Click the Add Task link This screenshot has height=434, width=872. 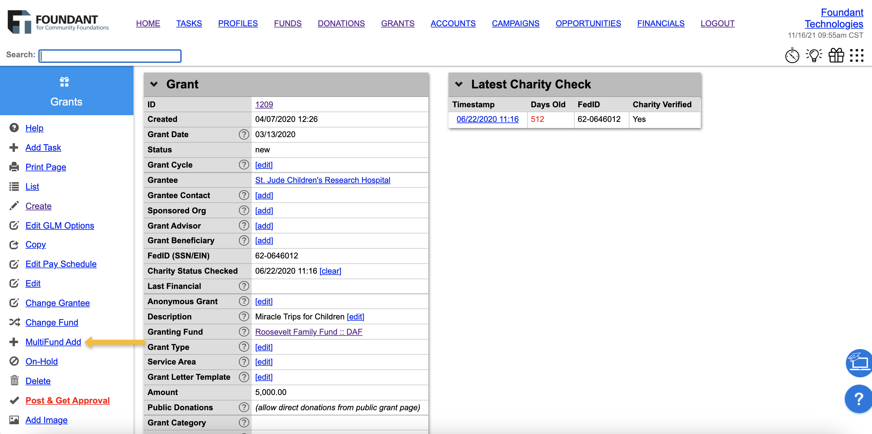pyautogui.click(x=43, y=148)
